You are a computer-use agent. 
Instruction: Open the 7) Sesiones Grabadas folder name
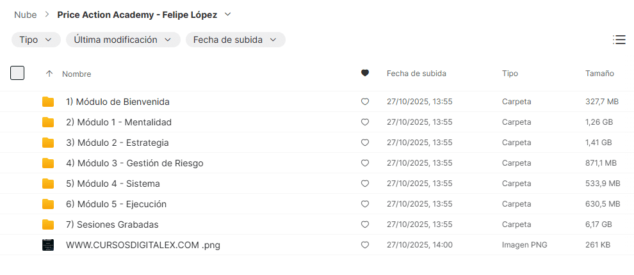[x=112, y=224]
